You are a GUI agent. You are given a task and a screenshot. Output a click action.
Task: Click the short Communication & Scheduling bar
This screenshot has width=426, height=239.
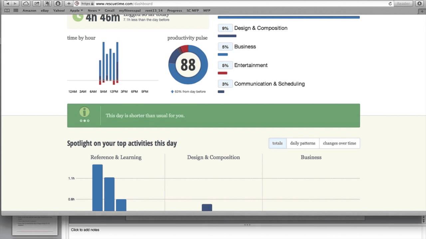coord(221,92)
